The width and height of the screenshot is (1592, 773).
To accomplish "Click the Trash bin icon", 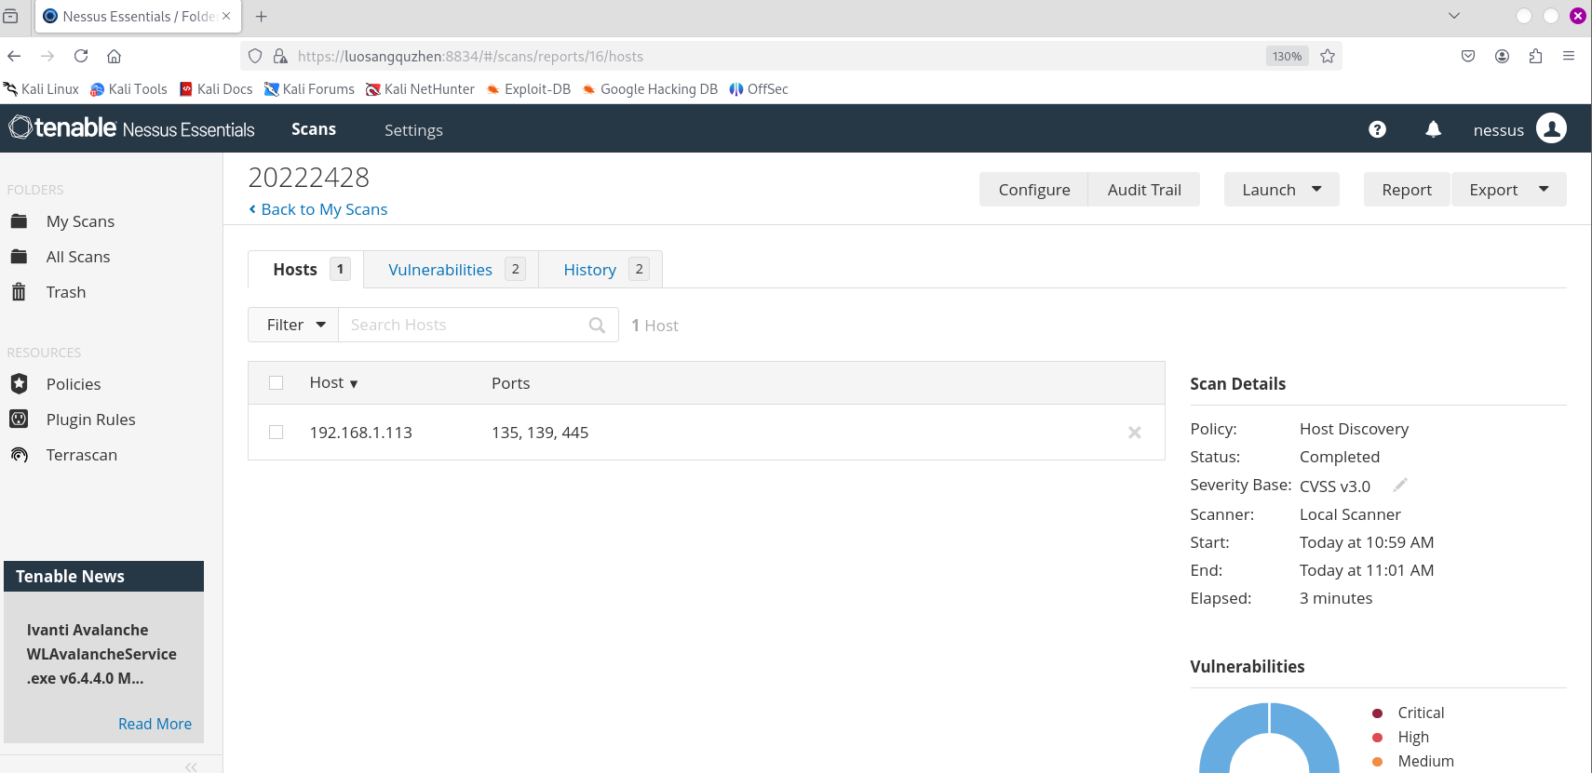I will [x=19, y=292].
